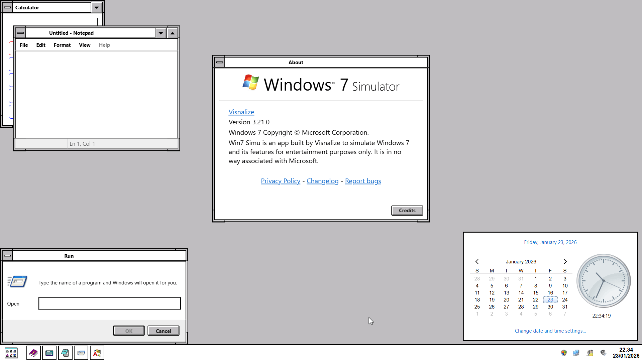Open the Run dialog system menu
642x361 pixels.
point(7,256)
